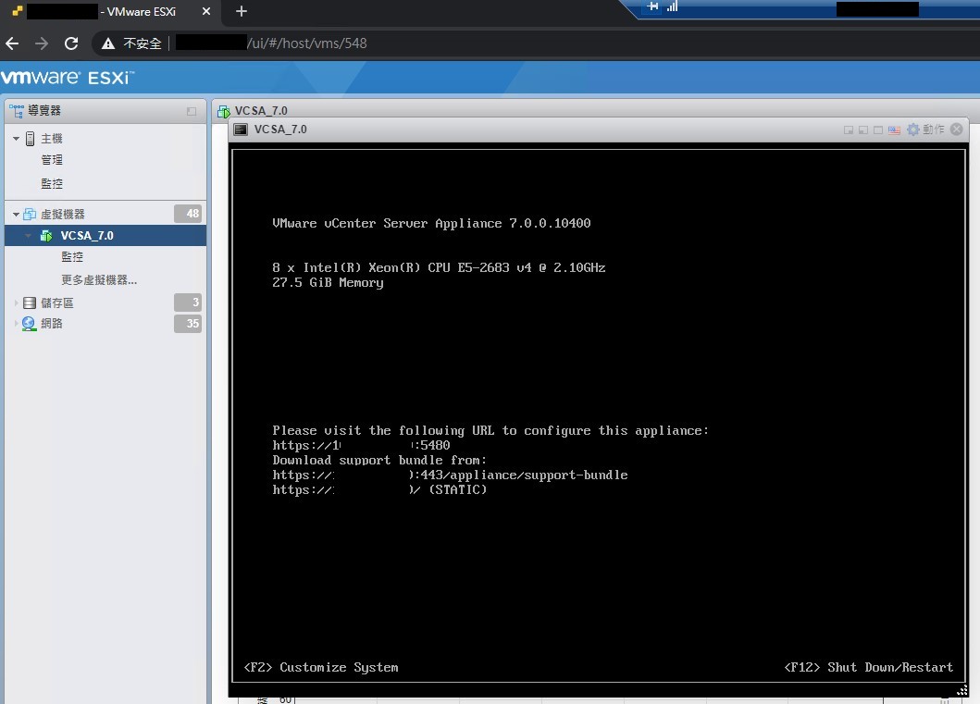Click the 'VMware vCenter Server Appliance 7.0.0.10400' line

pyautogui.click(x=431, y=223)
